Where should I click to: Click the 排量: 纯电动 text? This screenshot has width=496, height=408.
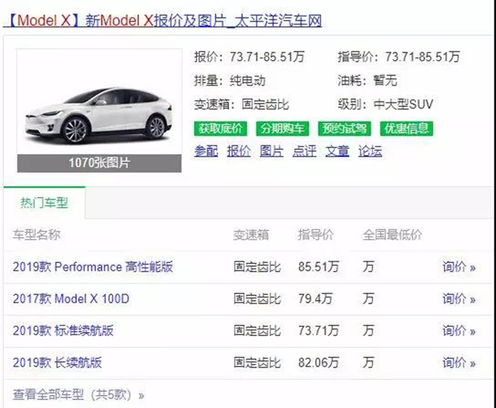pos(230,81)
